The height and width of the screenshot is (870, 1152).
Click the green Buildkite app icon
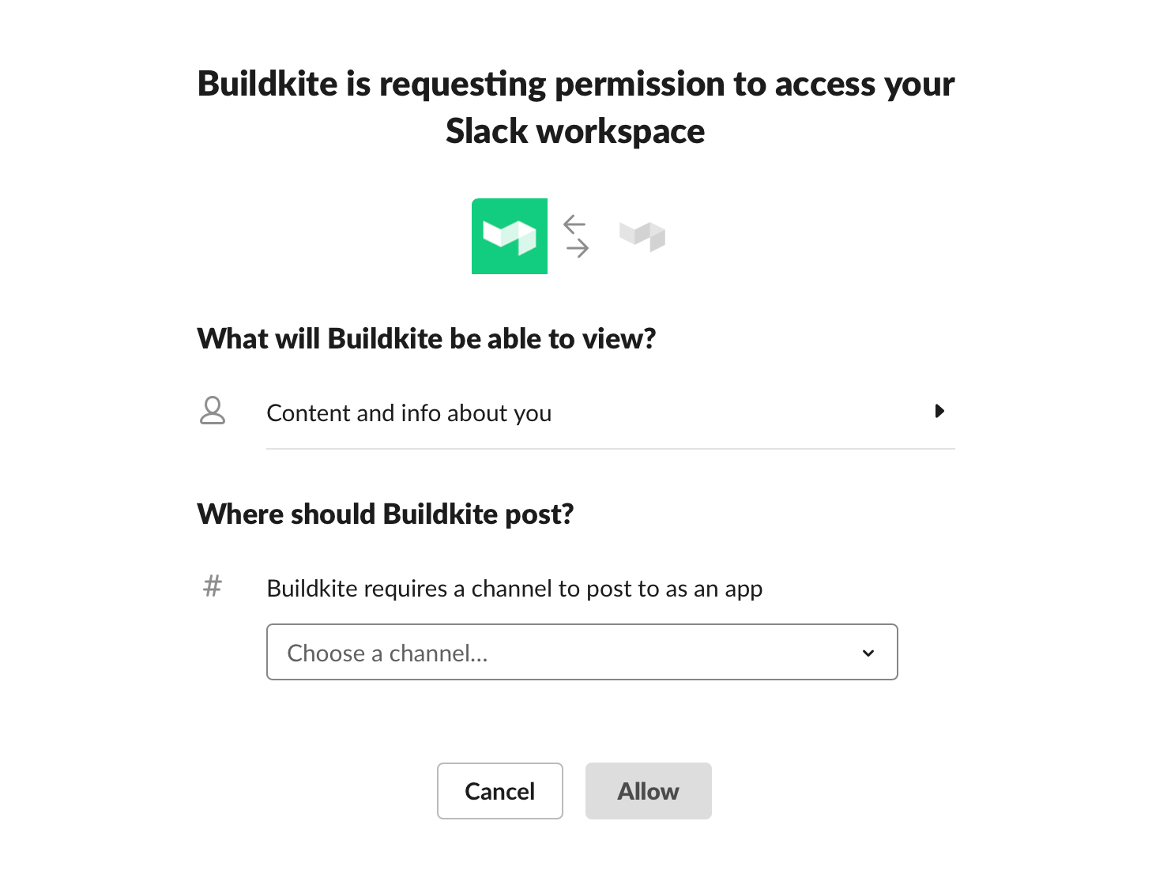510,236
